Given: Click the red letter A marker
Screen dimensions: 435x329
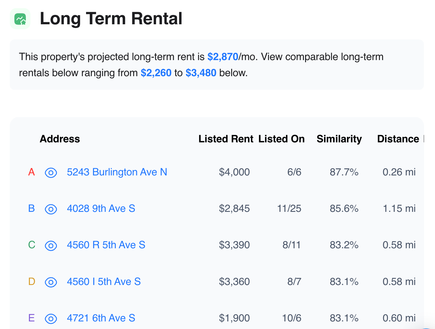Looking at the screenshot, I should pos(31,172).
